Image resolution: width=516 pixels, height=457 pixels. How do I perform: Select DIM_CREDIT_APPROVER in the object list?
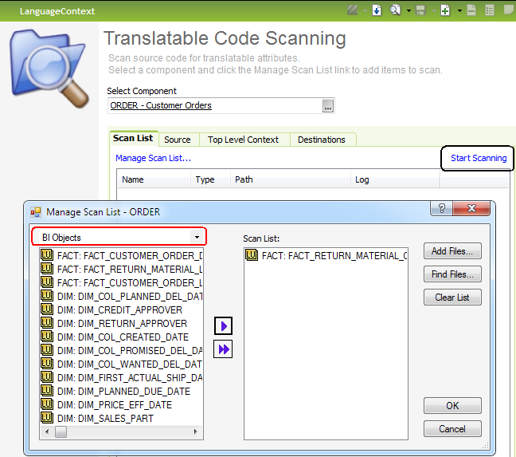click(119, 309)
